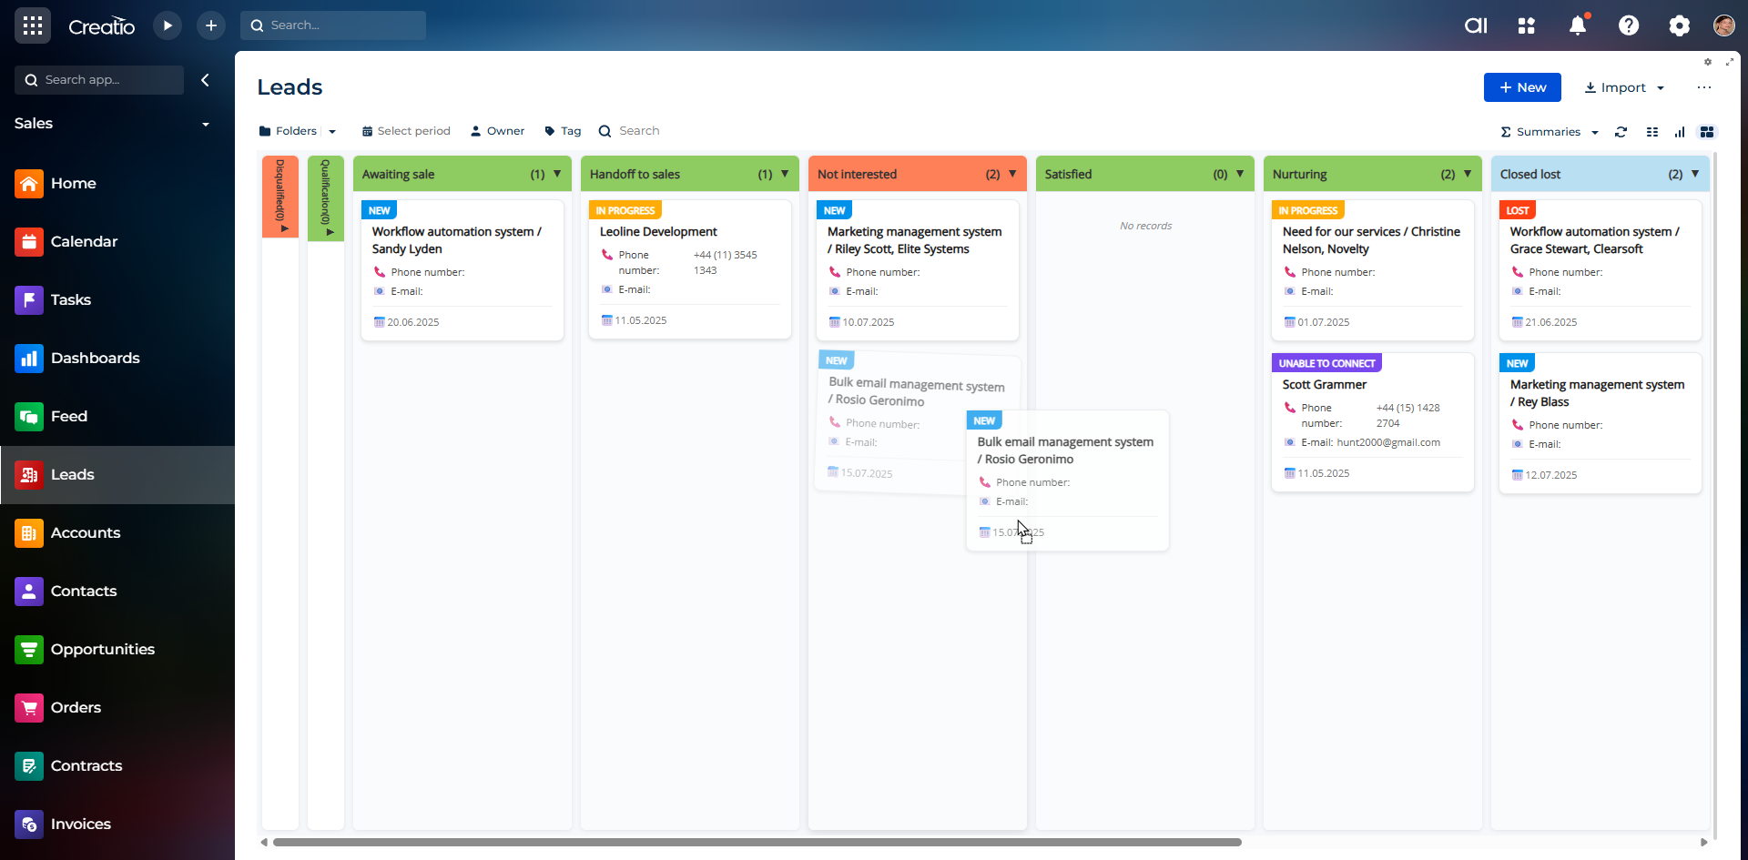Click the Opportunities sidebar icon

29,650
